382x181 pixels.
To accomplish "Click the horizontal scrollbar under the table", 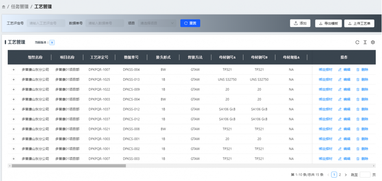I will 69,166.
